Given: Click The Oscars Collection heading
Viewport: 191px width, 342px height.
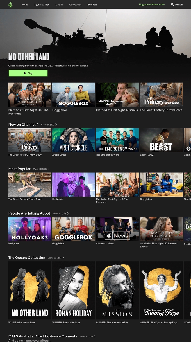Looking at the screenshot, I should point(27,258).
